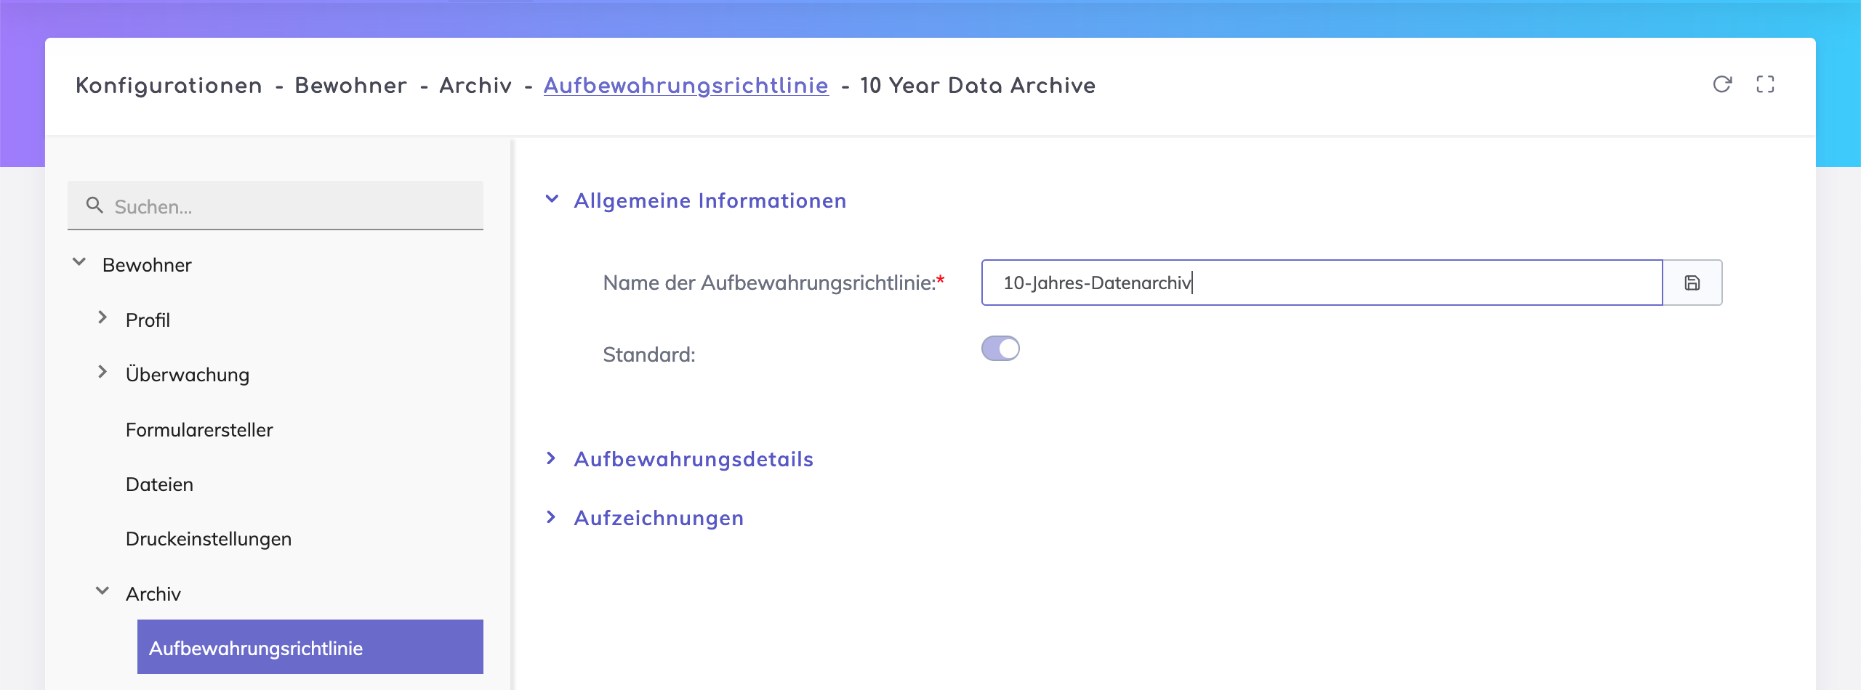Expand the Überwachung tree item

(x=103, y=373)
